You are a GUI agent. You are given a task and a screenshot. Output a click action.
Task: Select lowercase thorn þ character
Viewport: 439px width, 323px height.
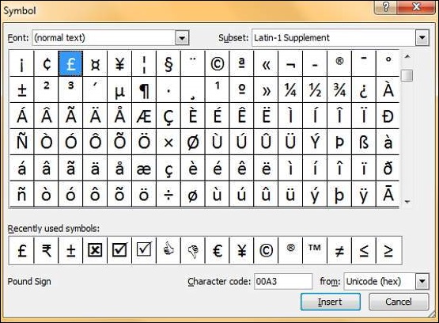click(339, 195)
